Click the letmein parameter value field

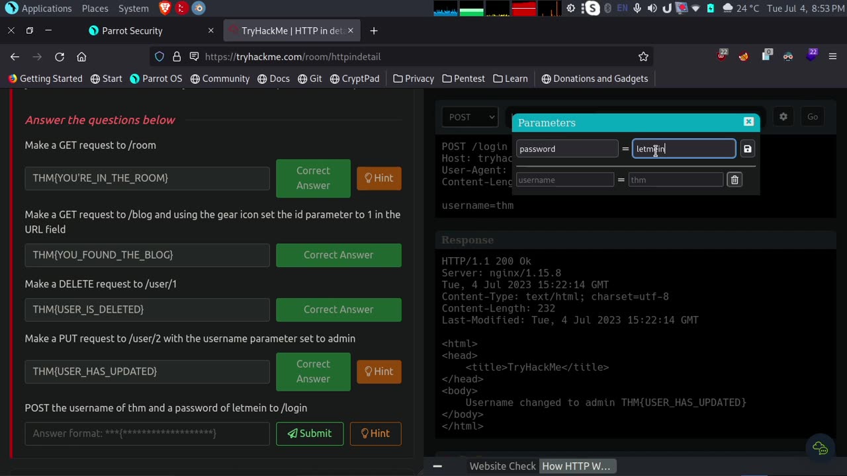(684, 149)
